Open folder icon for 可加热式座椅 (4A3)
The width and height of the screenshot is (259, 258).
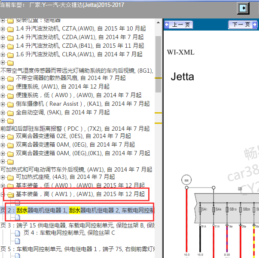[10, 178]
